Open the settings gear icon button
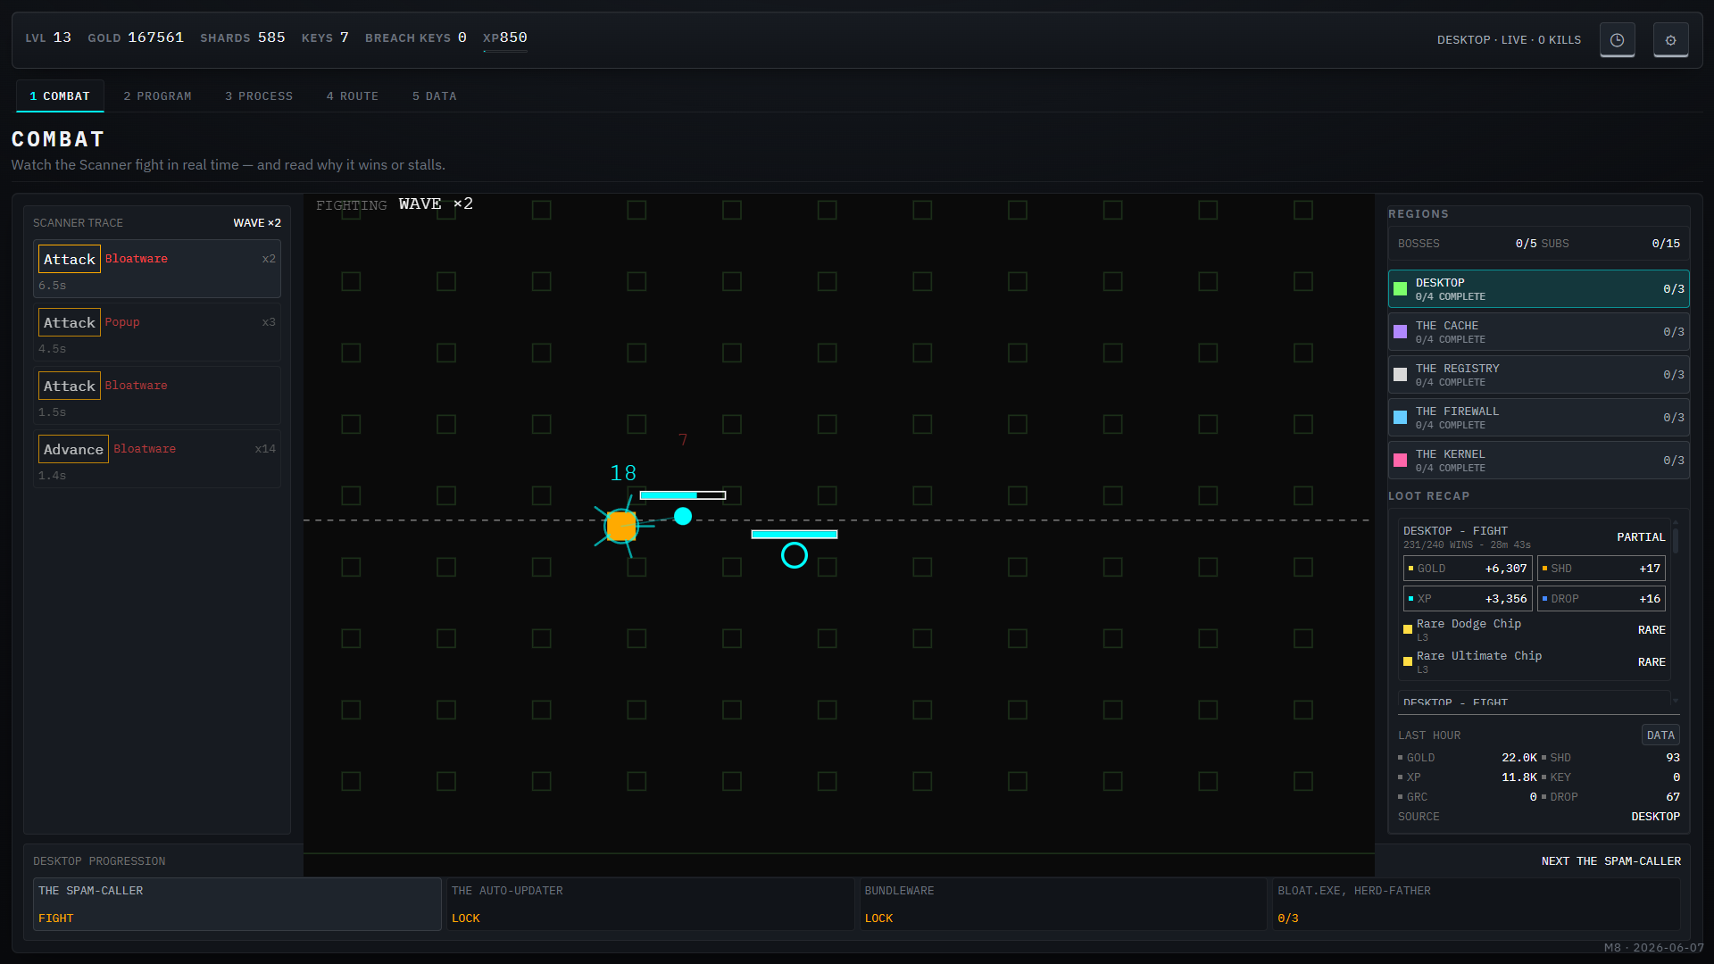The width and height of the screenshot is (1714, 964). [x=1670, y=40]
